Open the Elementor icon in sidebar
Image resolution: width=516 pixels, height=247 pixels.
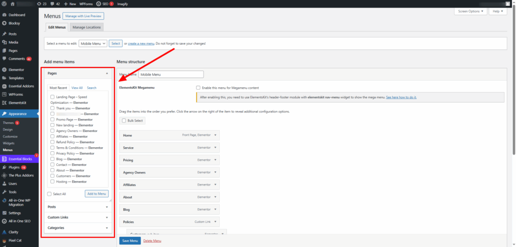pyautogui.click(x=4, y=70)
